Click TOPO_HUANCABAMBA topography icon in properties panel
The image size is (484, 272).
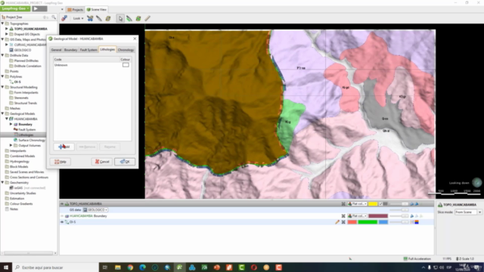[440, 205]
